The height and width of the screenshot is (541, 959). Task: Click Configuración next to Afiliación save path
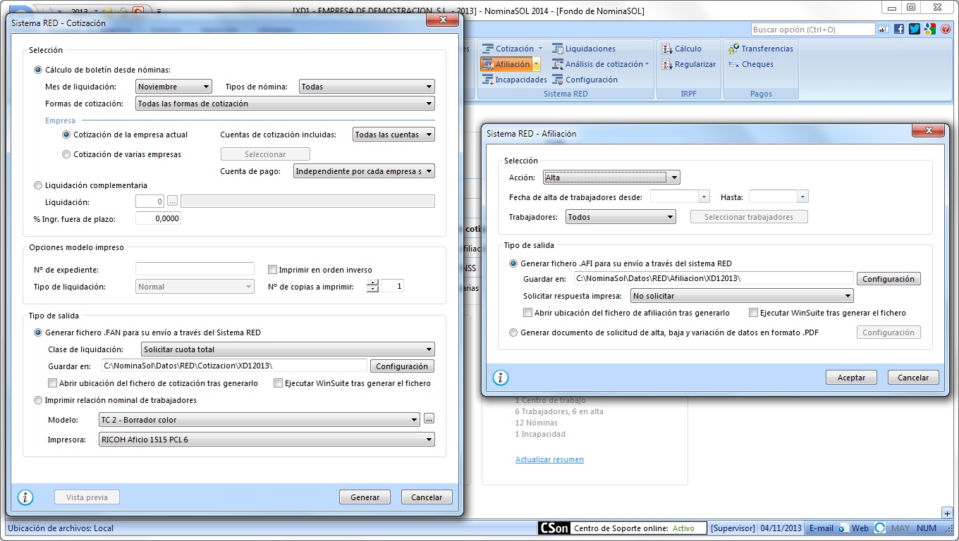coord(888,279)
